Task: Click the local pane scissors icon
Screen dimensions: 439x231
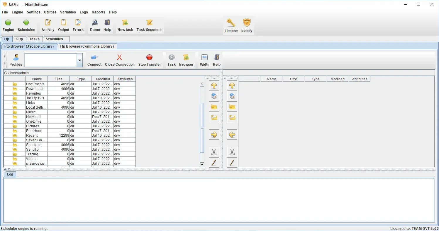Action: pyautogui.click(x=214, y=152)
